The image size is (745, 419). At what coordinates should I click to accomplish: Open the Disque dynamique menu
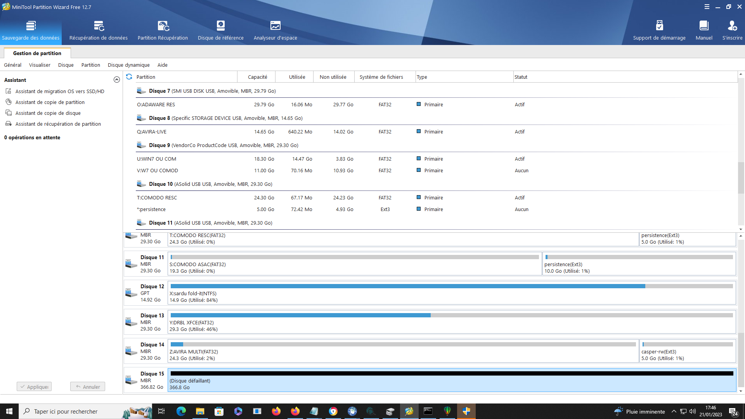coord(129,65)
